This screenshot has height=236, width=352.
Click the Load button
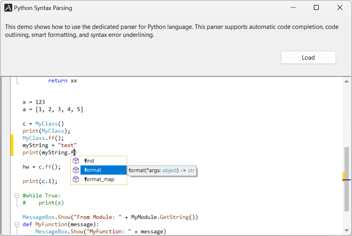point(308,58)
